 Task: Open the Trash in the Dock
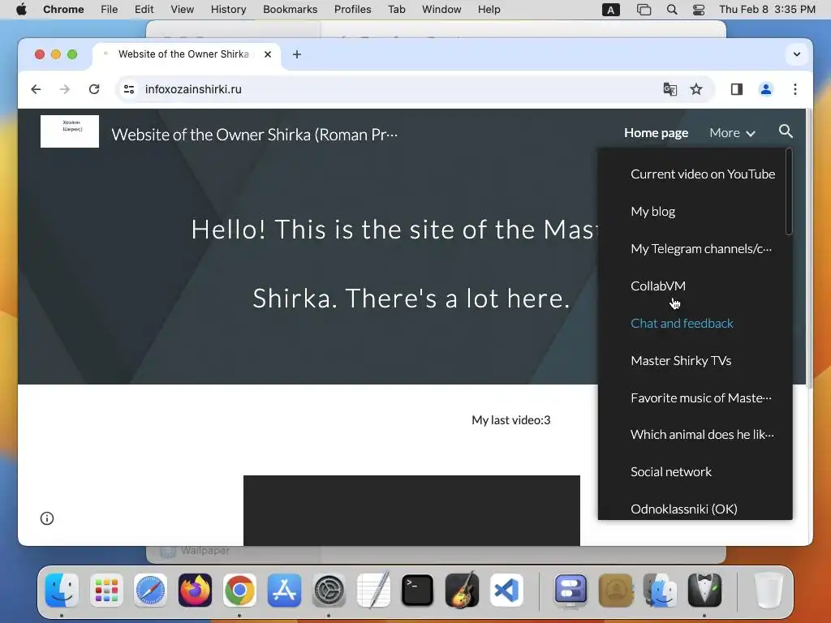768,590
